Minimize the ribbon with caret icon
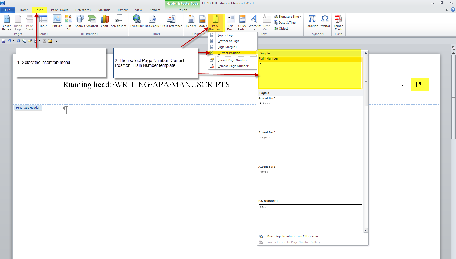456x259 pixels. pyautogui.click(x=447, y=10)
